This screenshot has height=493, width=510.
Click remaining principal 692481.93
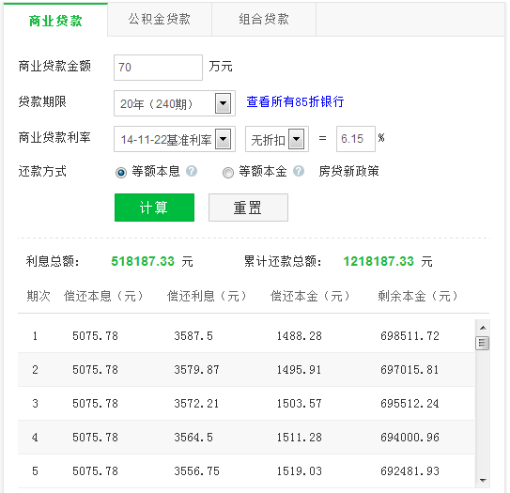410,470
